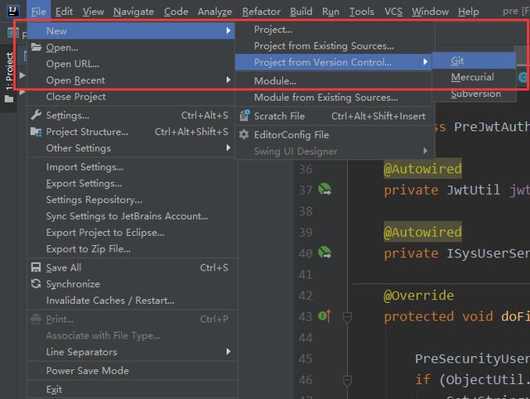The image size is (530, 399).
Task: Select Export to Zip File...
Action: click(131, 249)
